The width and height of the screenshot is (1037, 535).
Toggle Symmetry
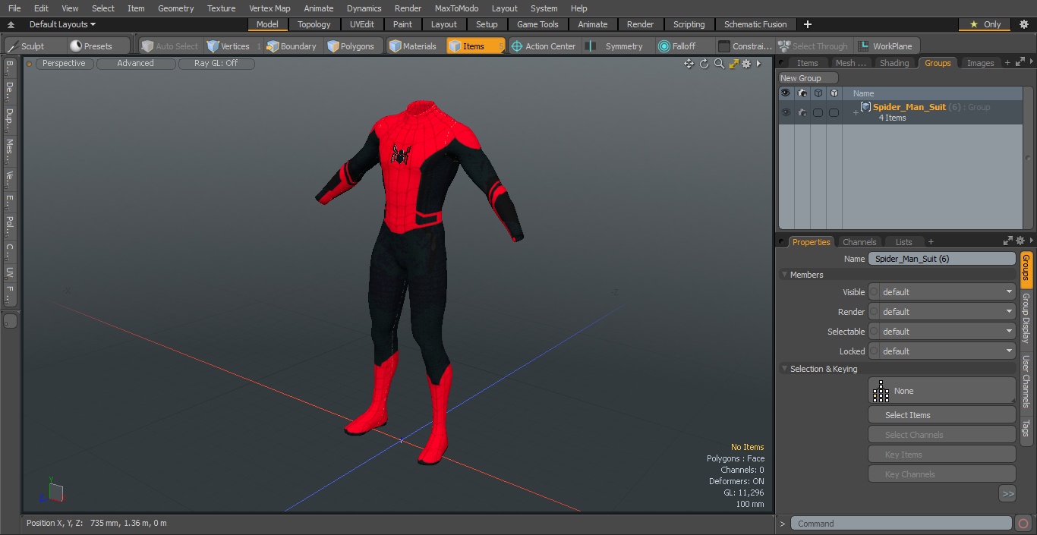[x=616, y=46]
